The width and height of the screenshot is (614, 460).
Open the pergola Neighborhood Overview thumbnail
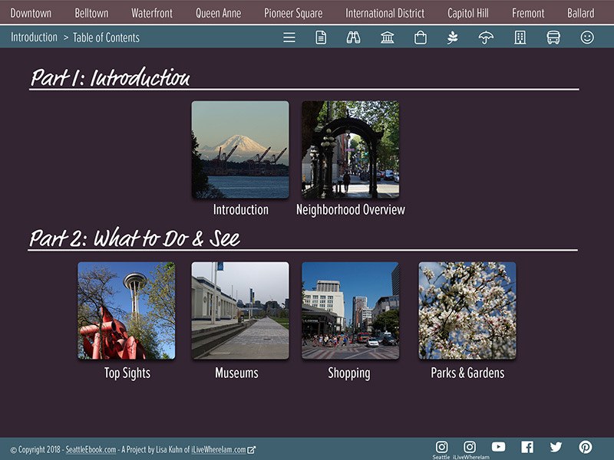[x=351, y=149]
